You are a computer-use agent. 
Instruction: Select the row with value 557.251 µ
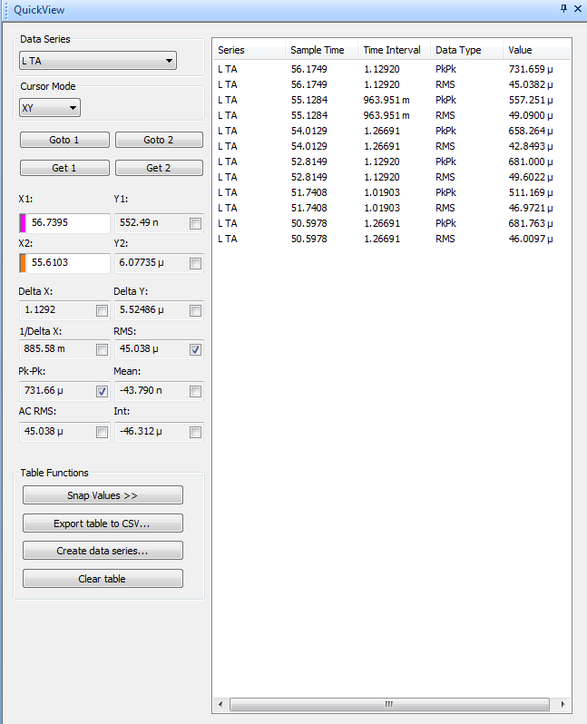click(392, 100)
